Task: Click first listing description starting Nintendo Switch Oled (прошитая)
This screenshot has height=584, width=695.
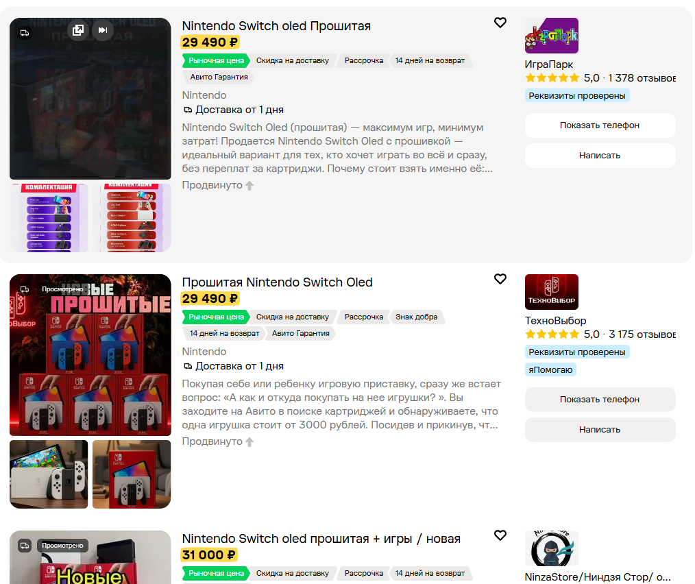Action: [337, 148]
